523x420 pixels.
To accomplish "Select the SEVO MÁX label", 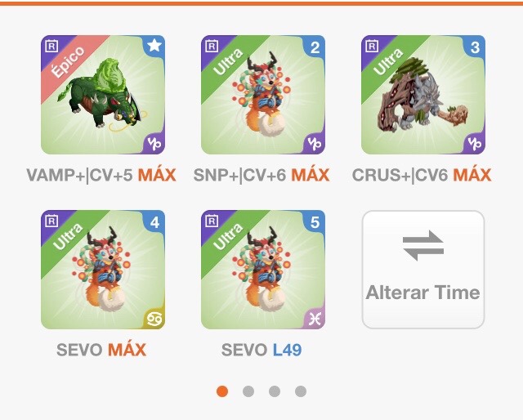I will 101,350.
